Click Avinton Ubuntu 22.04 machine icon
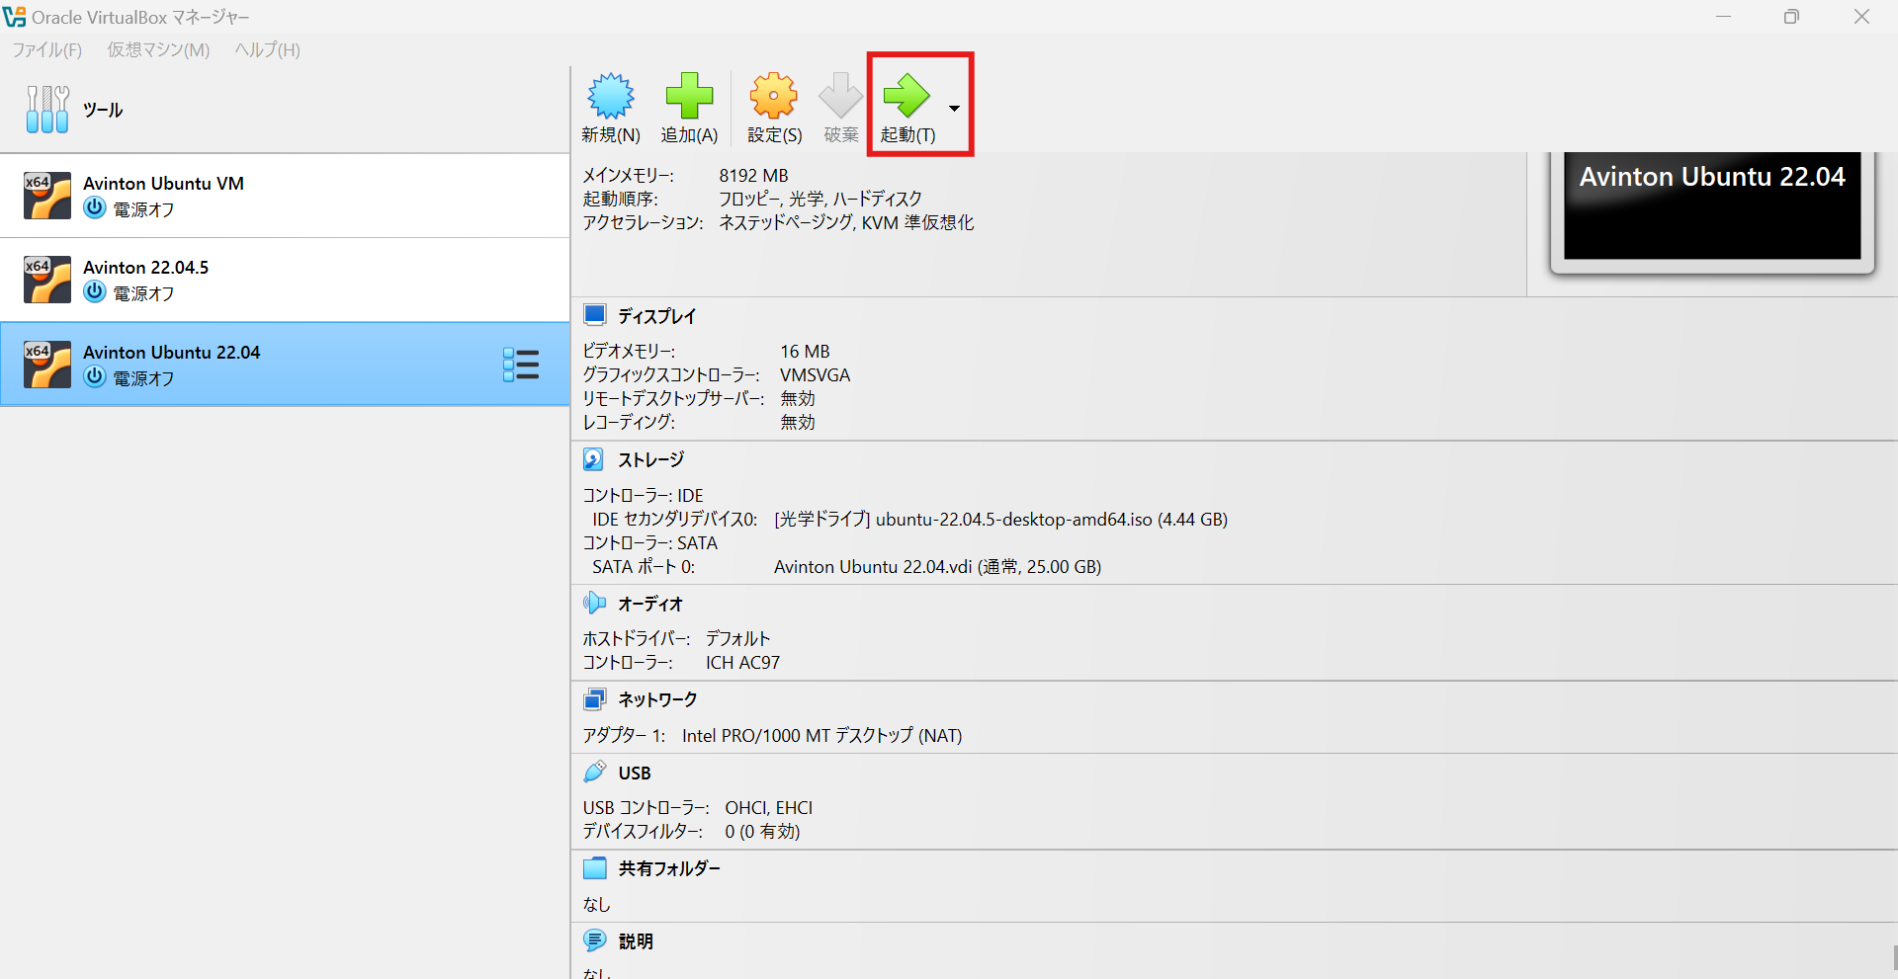 click(47, 365)
